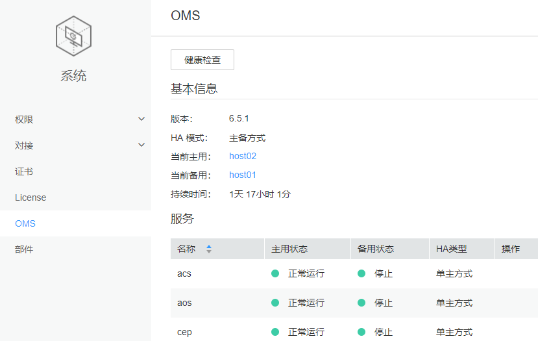Click the system hexagon logo icon
This screenshot has width=538, height=341.
click(73, 36)
